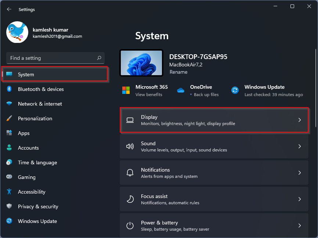The width and height of the screenshot is (318, 238).
Task: Expand the Notifications row chevron
Action: pos(300,173)
